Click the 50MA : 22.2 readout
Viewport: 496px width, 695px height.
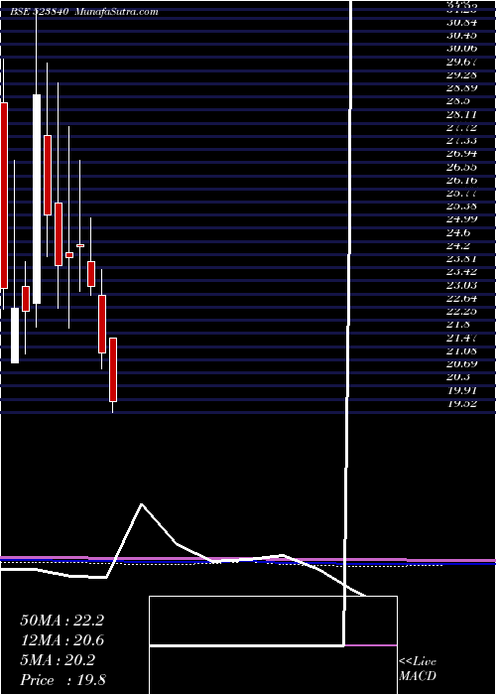click(62, 621)
